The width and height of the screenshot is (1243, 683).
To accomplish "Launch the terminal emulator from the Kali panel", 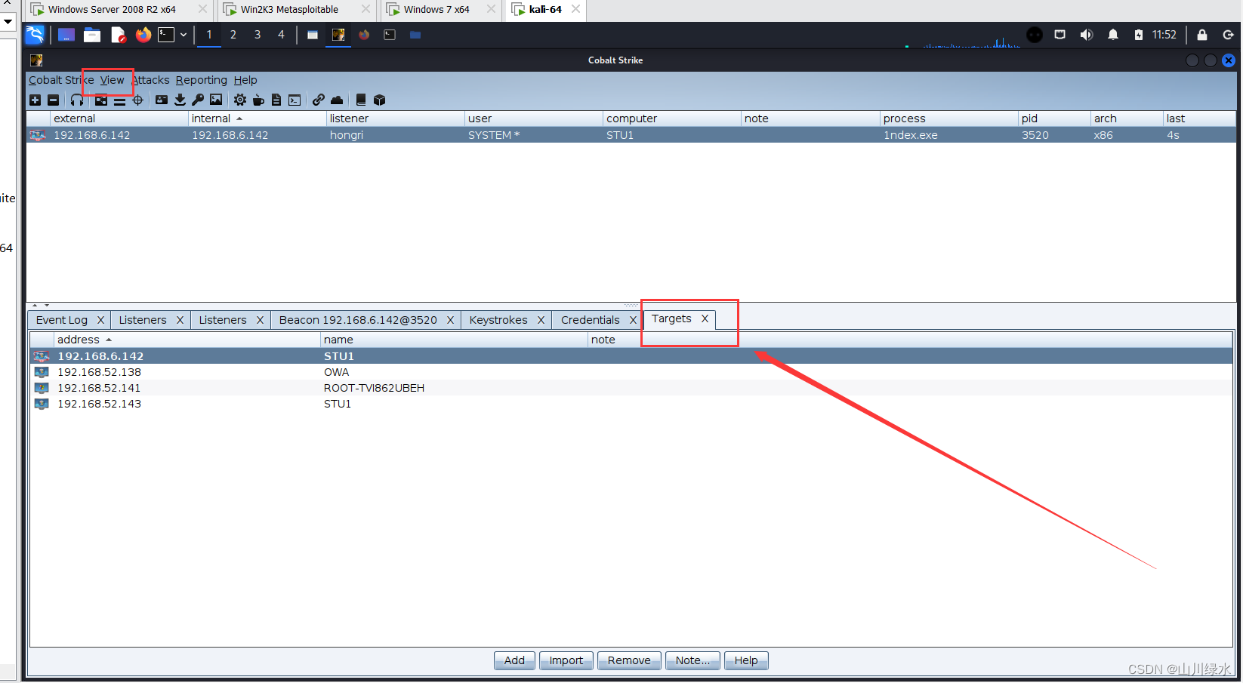I will click(x=166, y=35).
